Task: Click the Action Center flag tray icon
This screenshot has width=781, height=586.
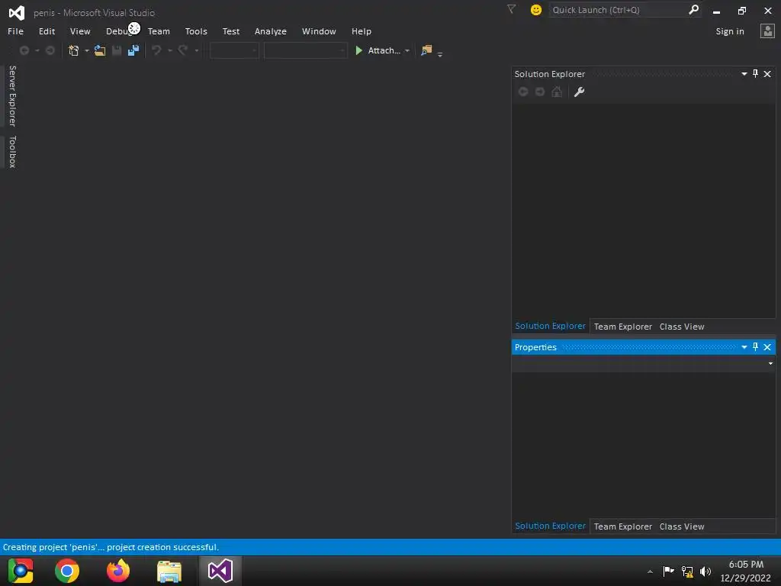Action: [668, 571]
